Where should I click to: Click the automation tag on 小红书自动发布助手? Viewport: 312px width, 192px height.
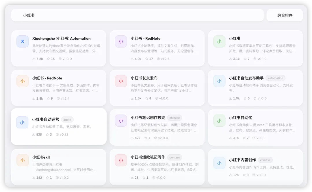[x=275, y=78]
